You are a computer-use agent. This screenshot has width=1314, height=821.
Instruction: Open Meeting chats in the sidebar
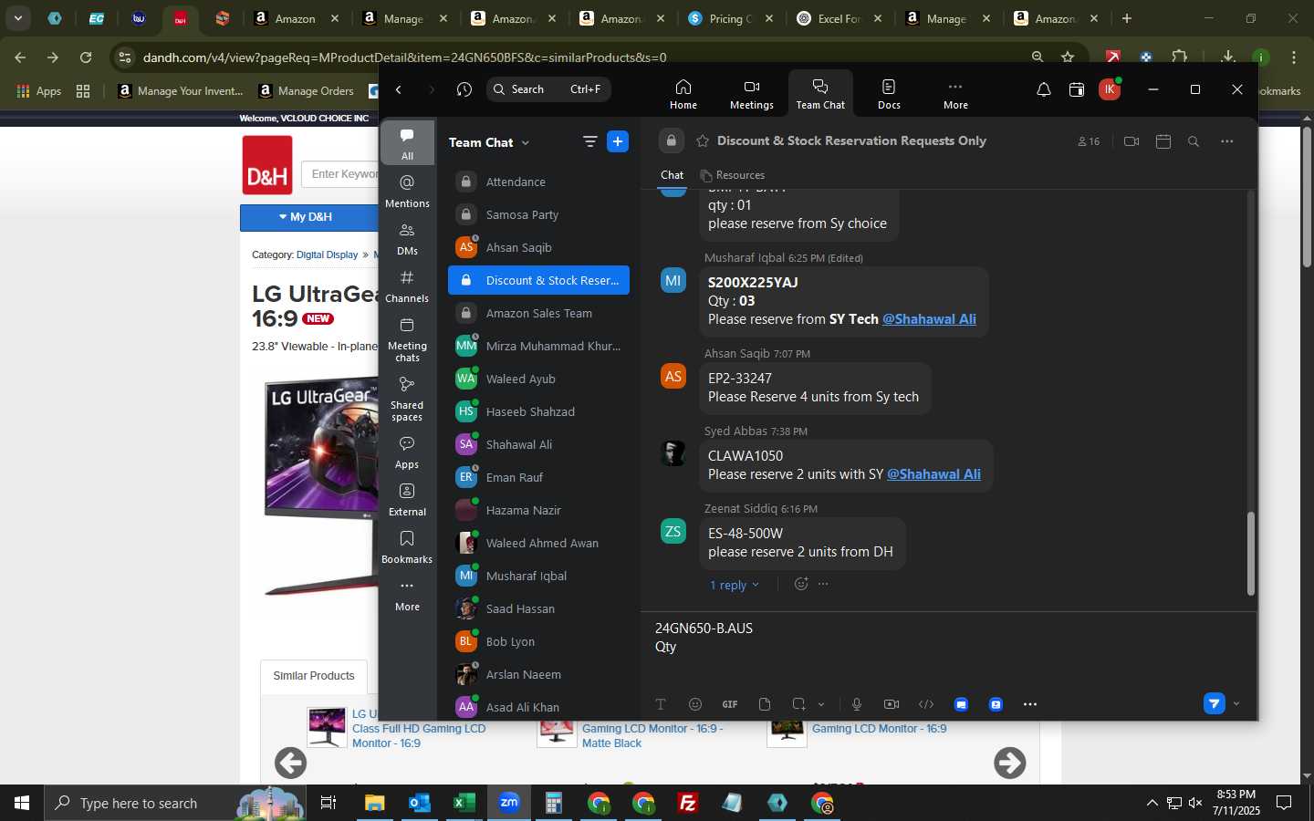click(407, 339)
